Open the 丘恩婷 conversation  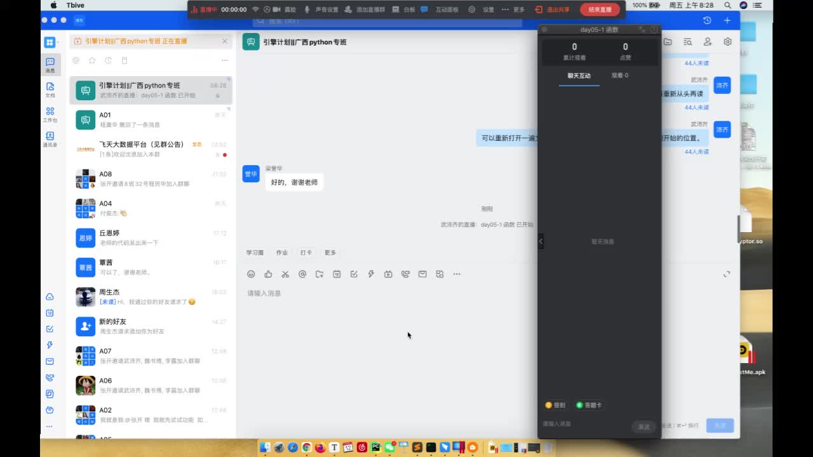151,237
